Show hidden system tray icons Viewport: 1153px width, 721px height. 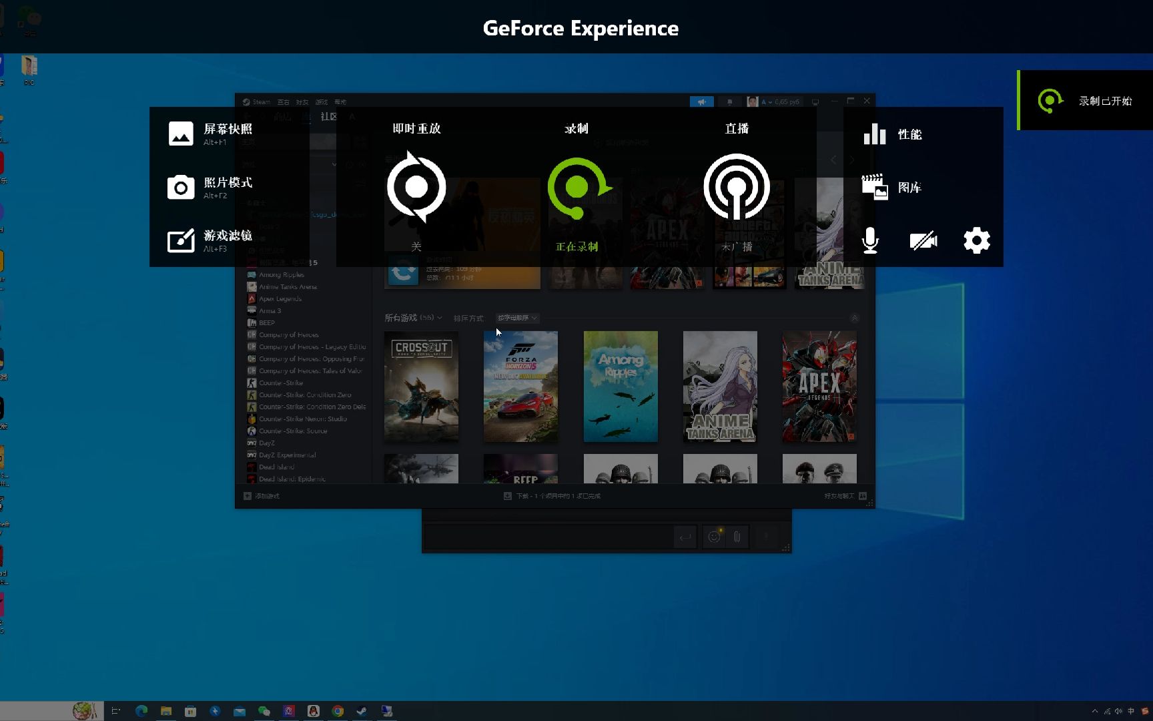[1095, 711]
